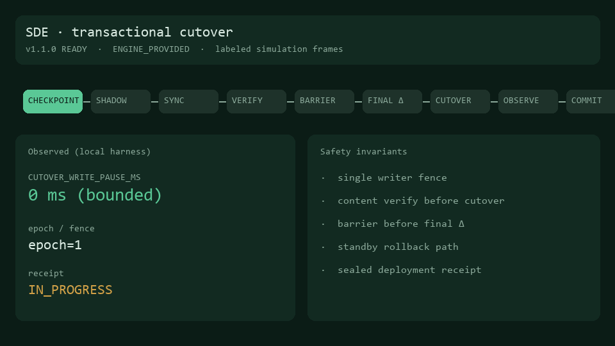The width and height of the screenshot is (615, 346).
Task: Click the 'single writer fence' invariant
Action: pos(392,177)
